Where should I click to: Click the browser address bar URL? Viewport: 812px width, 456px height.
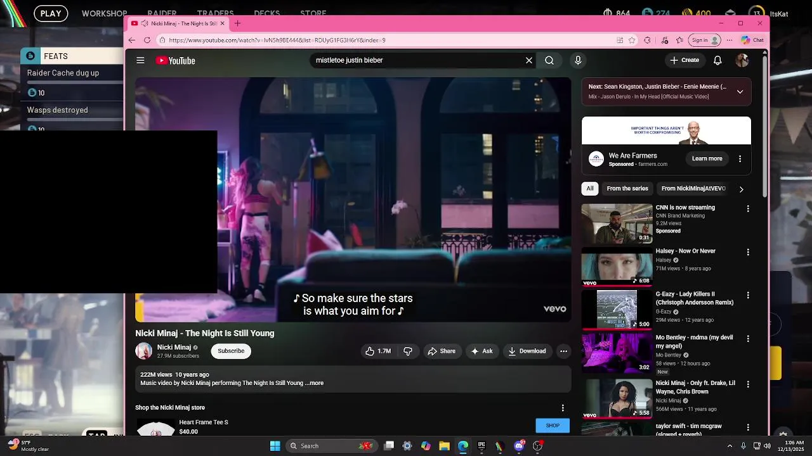[277, 40]
